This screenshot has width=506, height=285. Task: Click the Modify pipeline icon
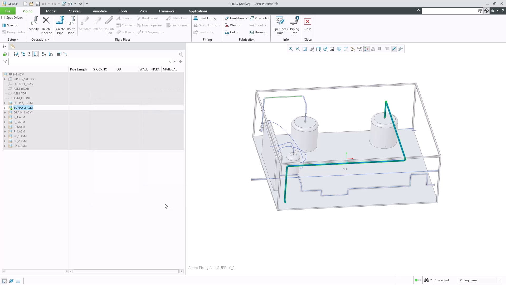click(34, 24)
